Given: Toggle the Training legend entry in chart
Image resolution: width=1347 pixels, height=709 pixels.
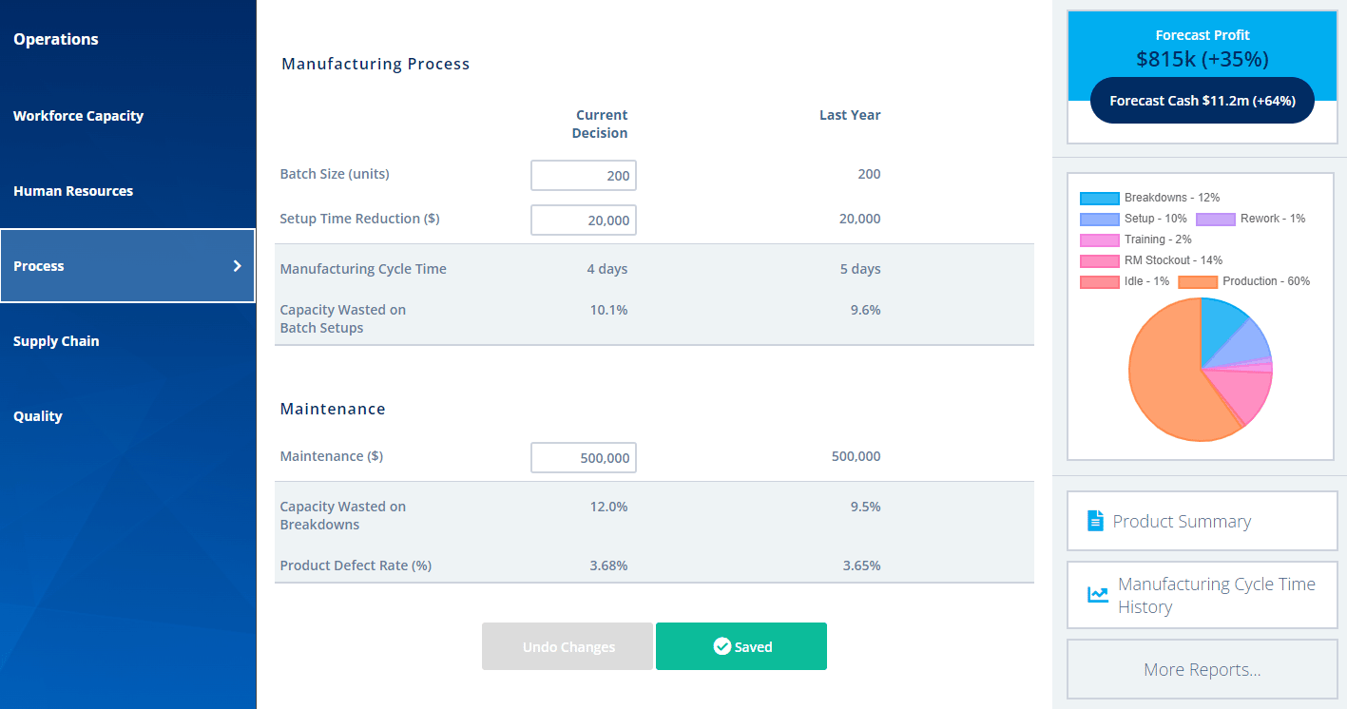Looking at the screenshot, I should coord(1099,240).
